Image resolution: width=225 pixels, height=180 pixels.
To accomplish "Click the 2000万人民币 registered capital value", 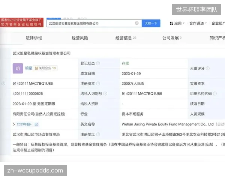I will pyautogui.click(x=133, y=84).
